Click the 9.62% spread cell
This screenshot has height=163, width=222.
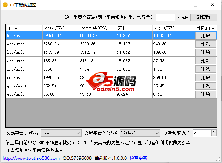click(x=134, y=94)
